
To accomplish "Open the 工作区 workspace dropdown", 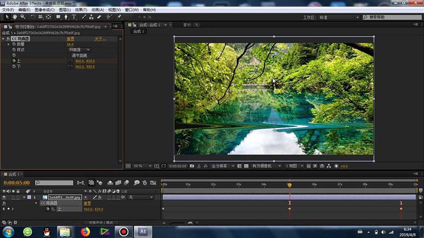I will click(339, 17).
